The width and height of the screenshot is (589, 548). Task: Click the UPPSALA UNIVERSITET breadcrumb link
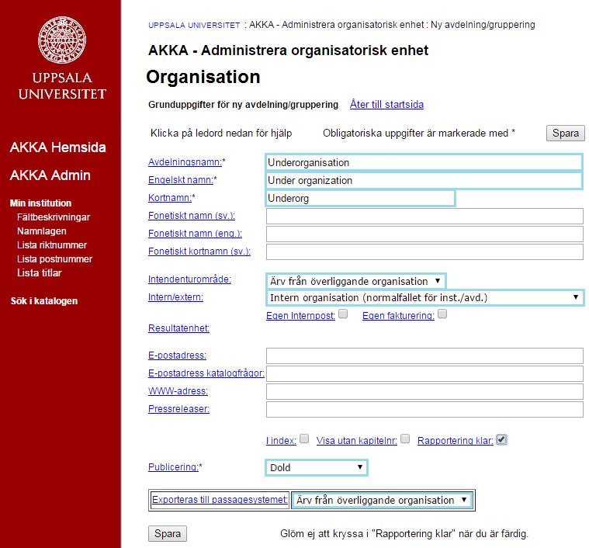pyautogui.click(x=194, y=25)
